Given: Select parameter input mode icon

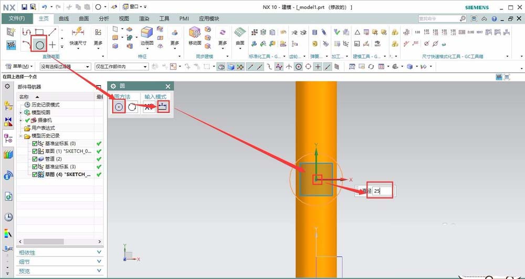Looking at the screenshot, I should tap(163, 107).
